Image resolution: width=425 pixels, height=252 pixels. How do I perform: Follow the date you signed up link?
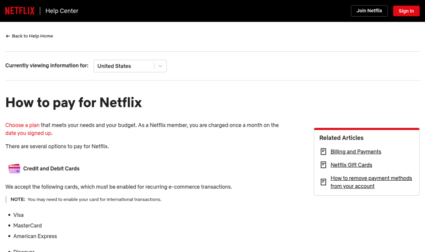coord(28,133)
